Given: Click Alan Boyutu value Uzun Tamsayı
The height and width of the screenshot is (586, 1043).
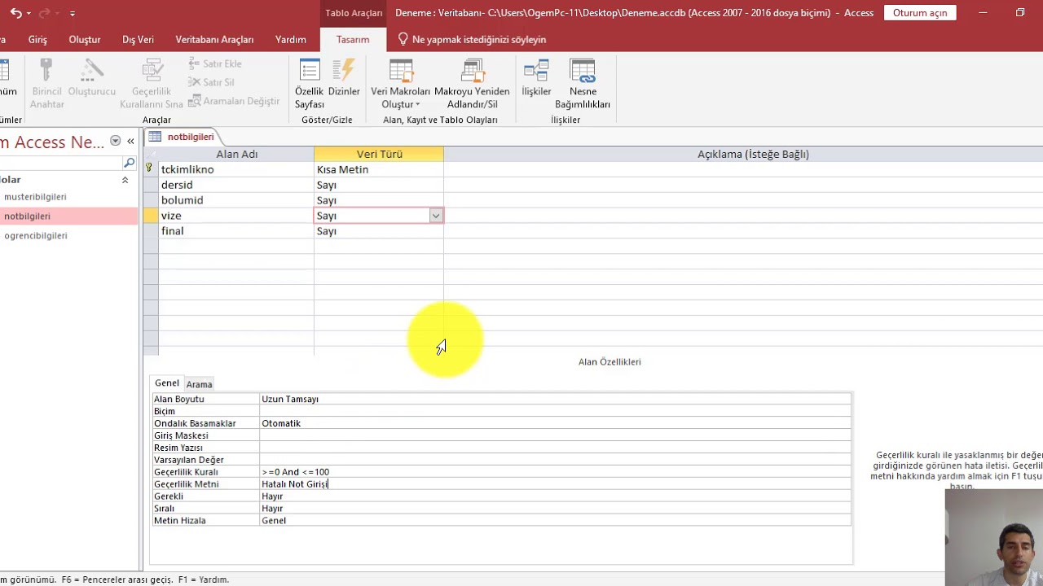Looking at the screenshot, I should coord(555,399).
